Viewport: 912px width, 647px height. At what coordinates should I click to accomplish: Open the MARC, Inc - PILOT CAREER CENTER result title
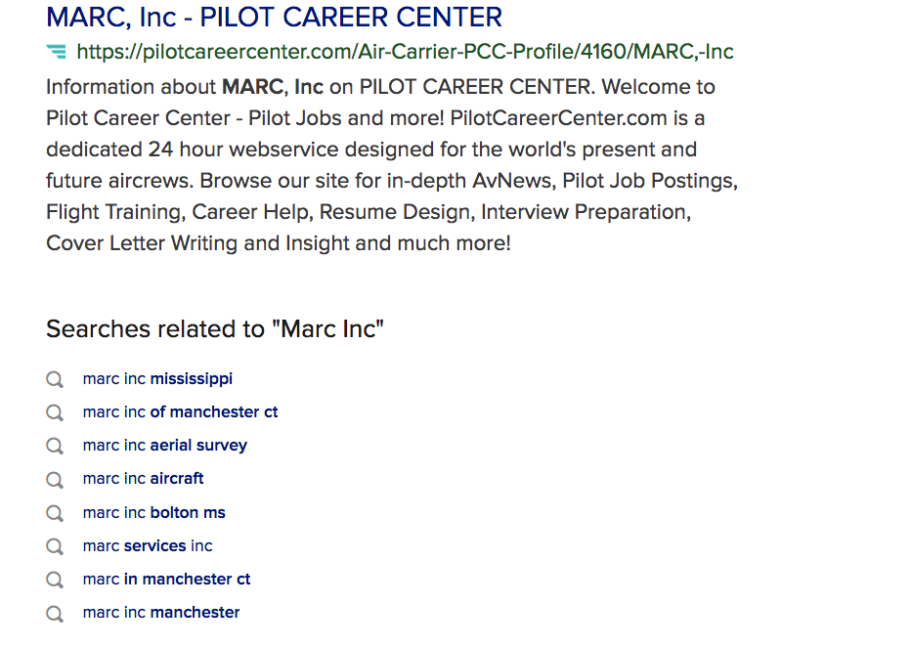click(x=274, y=18)
